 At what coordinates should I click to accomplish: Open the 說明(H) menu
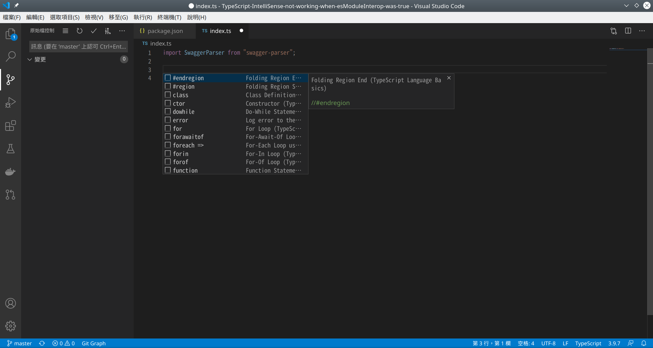pos(197,17)
